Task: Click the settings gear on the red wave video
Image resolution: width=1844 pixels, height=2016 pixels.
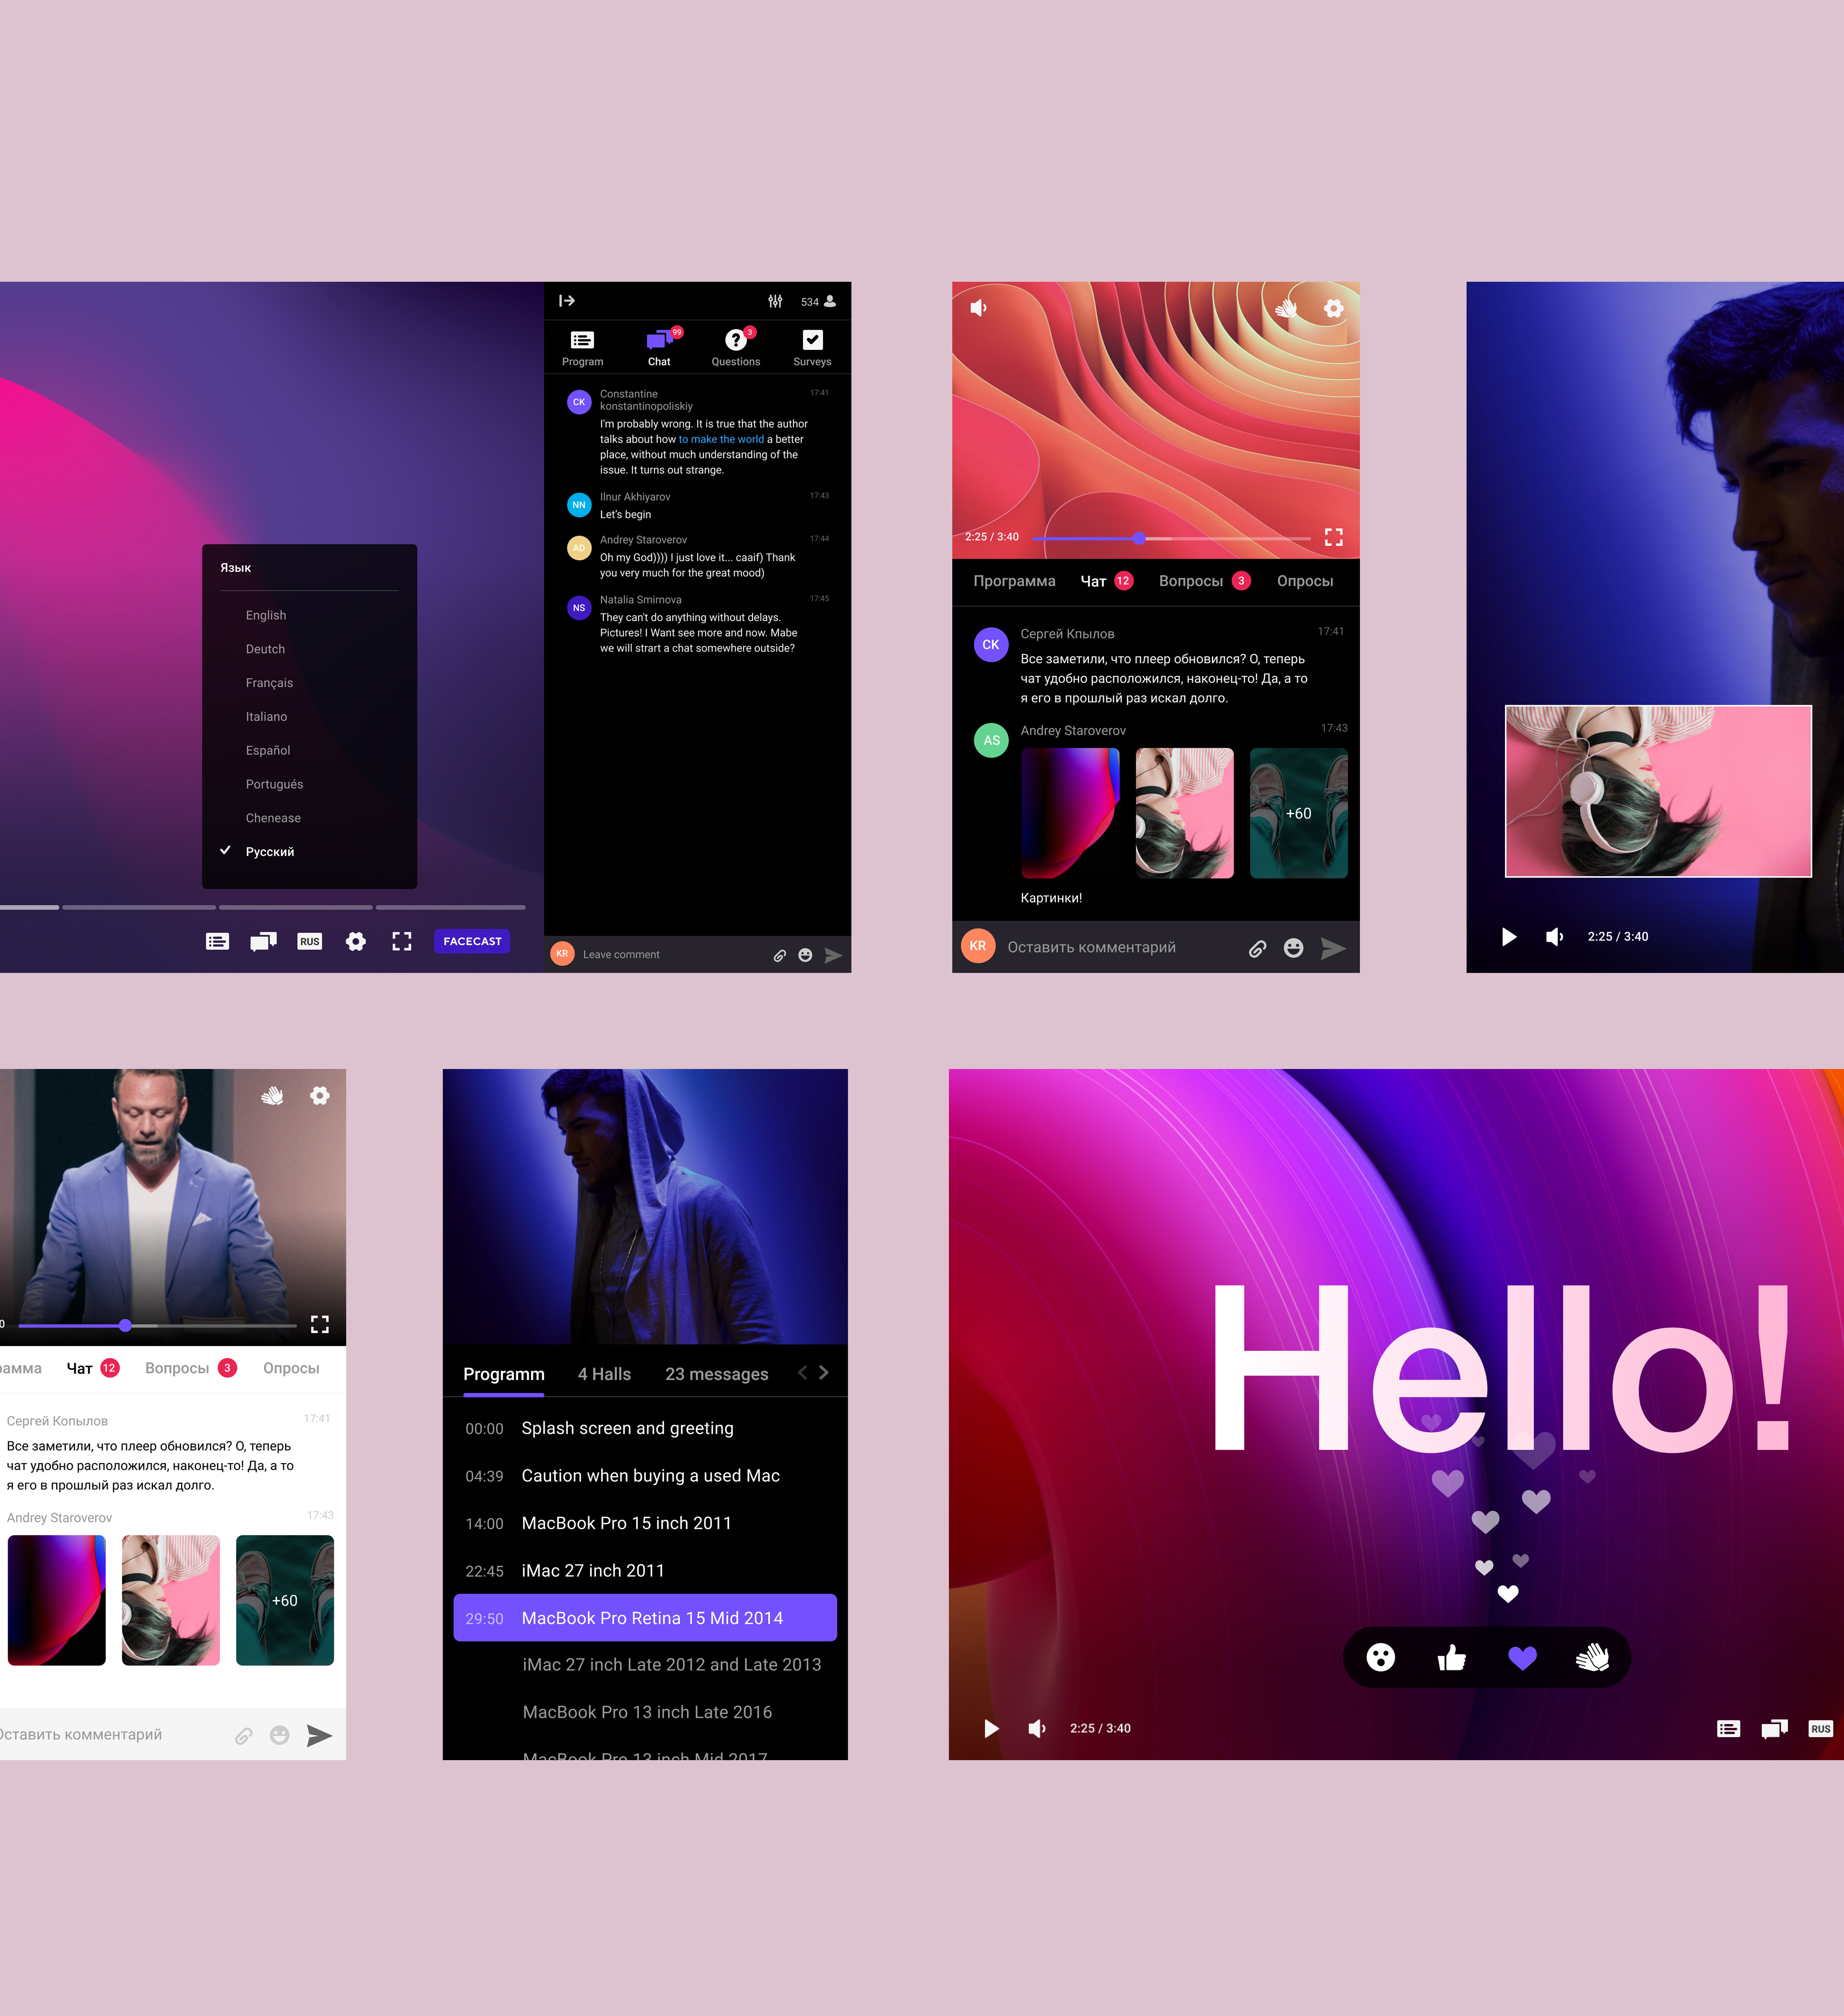Action: coord(1333,309)
